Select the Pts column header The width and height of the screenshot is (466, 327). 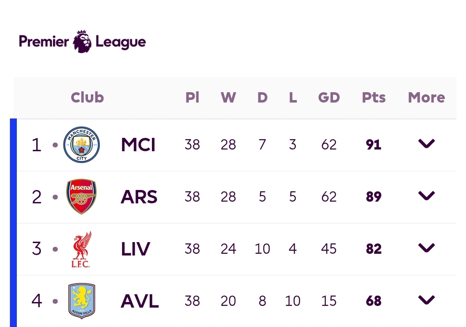(x=374, y=97)
